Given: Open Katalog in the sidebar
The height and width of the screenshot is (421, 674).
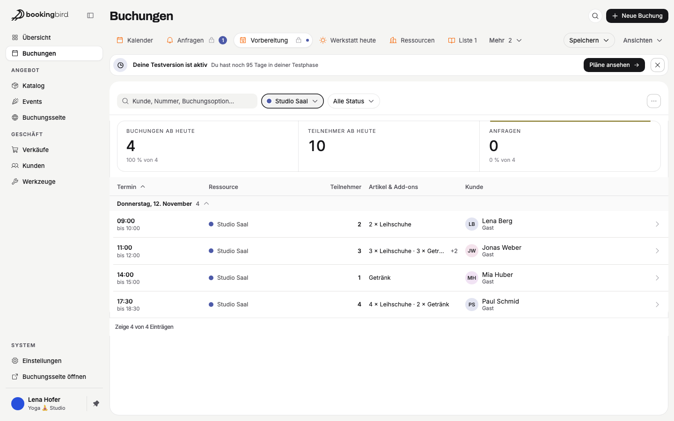Looking at the screenshot, I should click(54, 86).
